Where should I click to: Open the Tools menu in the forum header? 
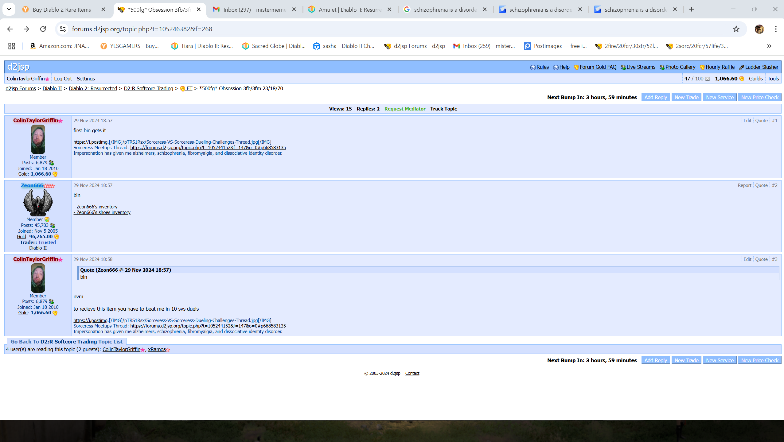click(773, 79)
